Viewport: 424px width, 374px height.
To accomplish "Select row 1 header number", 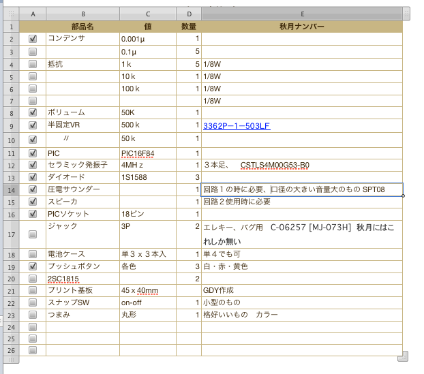I will pyautogui.click(x=10, y=27).
